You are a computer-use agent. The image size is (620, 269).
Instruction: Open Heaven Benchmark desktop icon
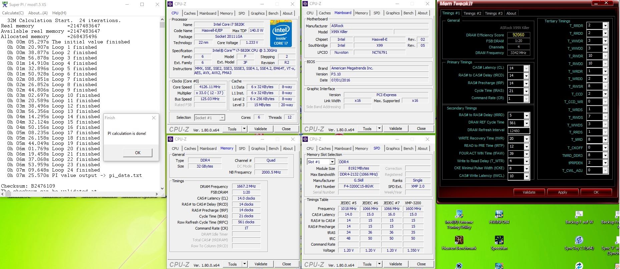(x=459, y=243)
